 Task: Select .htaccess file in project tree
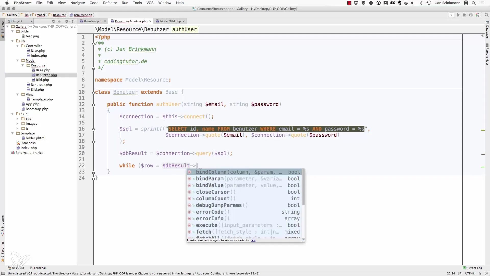[x=28, y=143]
